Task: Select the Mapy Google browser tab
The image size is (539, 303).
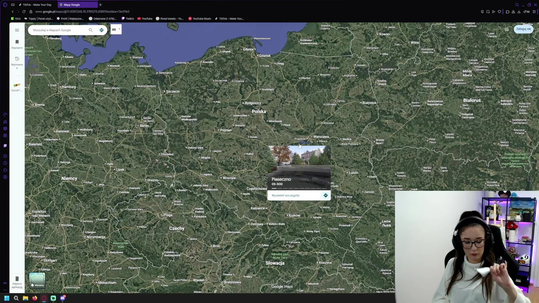Action: click(x=77, y=5)
